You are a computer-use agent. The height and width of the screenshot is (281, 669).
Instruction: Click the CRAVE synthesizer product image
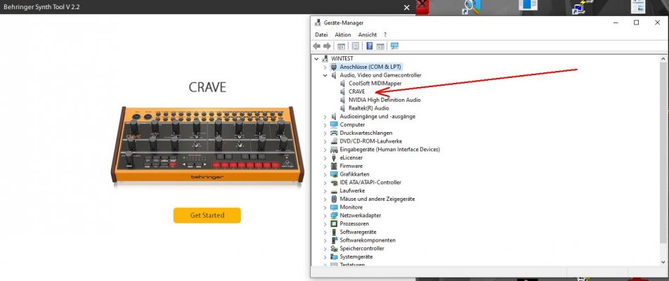[x=207, y=145]
